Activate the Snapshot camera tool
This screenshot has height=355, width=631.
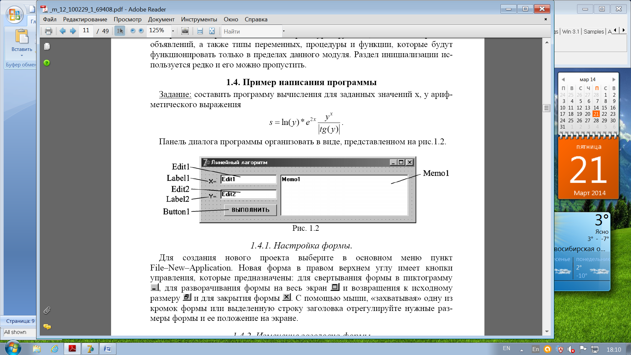[x=185, y=31]
